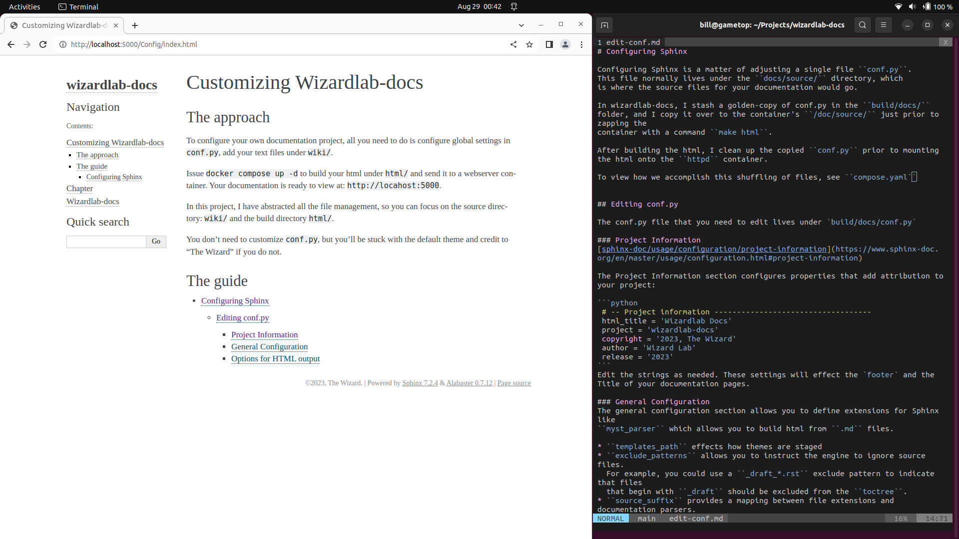Select the Customizing Wizardlab-docs browser tab
959x539 pixels.
point(64,25)
